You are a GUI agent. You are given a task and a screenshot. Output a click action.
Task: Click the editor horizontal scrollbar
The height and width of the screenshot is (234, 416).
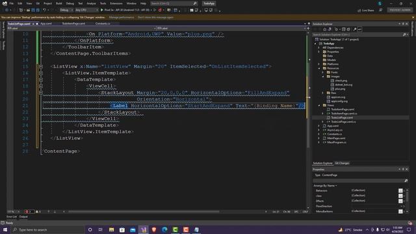tap(144, 212)
